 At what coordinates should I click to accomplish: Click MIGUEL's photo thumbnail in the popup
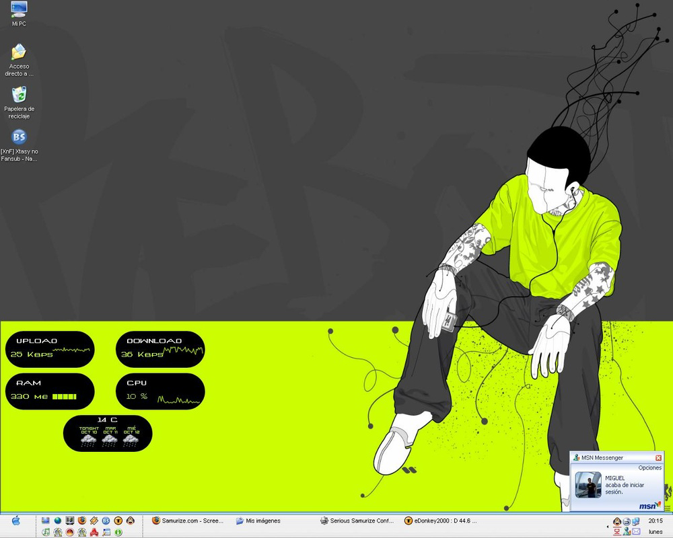coord(589,484)
